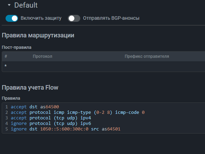
Task: Click the Префикс отправителя column header
Action: click(147, 56)
